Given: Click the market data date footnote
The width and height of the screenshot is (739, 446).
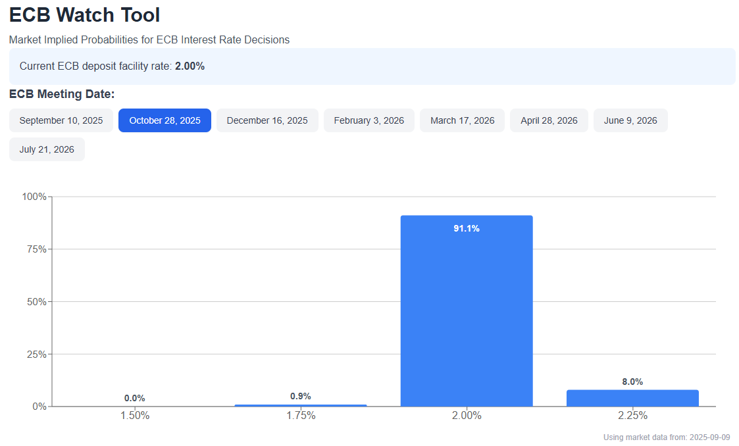Looking at the screenshot, I should 667,437.
